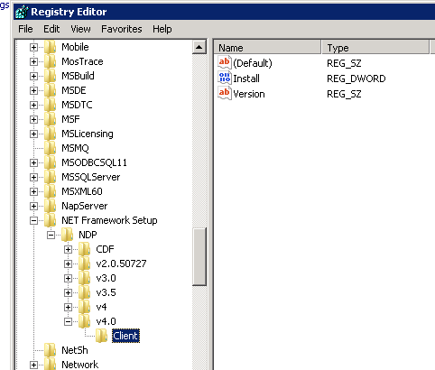Viewport: 435px width, 370px height.
Task: Open the Favorites menu
Action: (x=122, y=29)
